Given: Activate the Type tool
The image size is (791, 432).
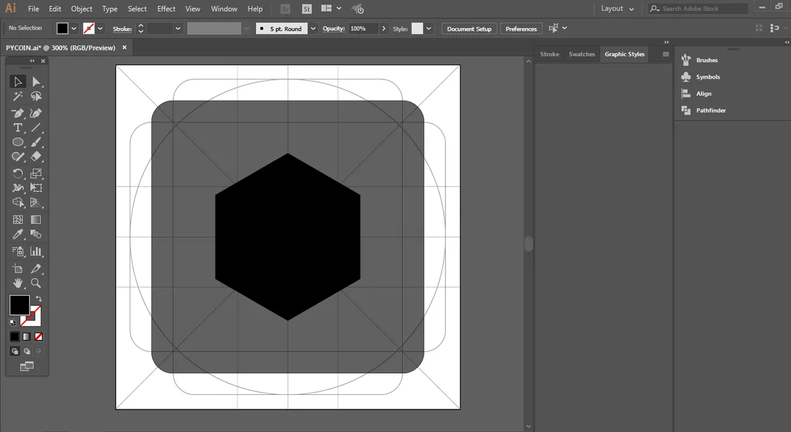Looking at the screenshot, I should tap(18, 128).
